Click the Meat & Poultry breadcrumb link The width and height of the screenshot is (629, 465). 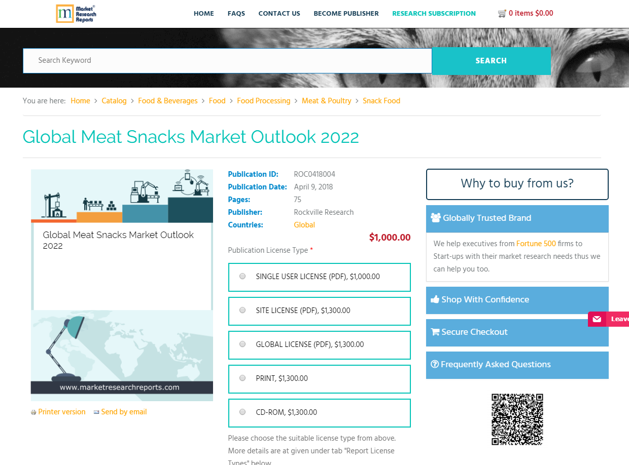327,101
